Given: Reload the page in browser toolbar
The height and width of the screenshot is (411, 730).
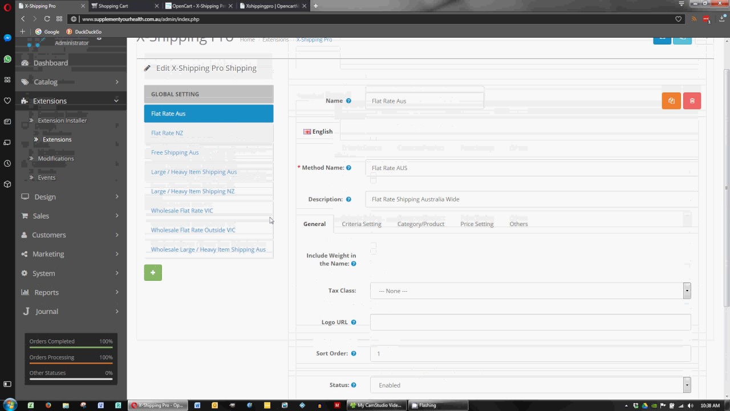Looking at the screenshot, I should [x=47, y=19].
